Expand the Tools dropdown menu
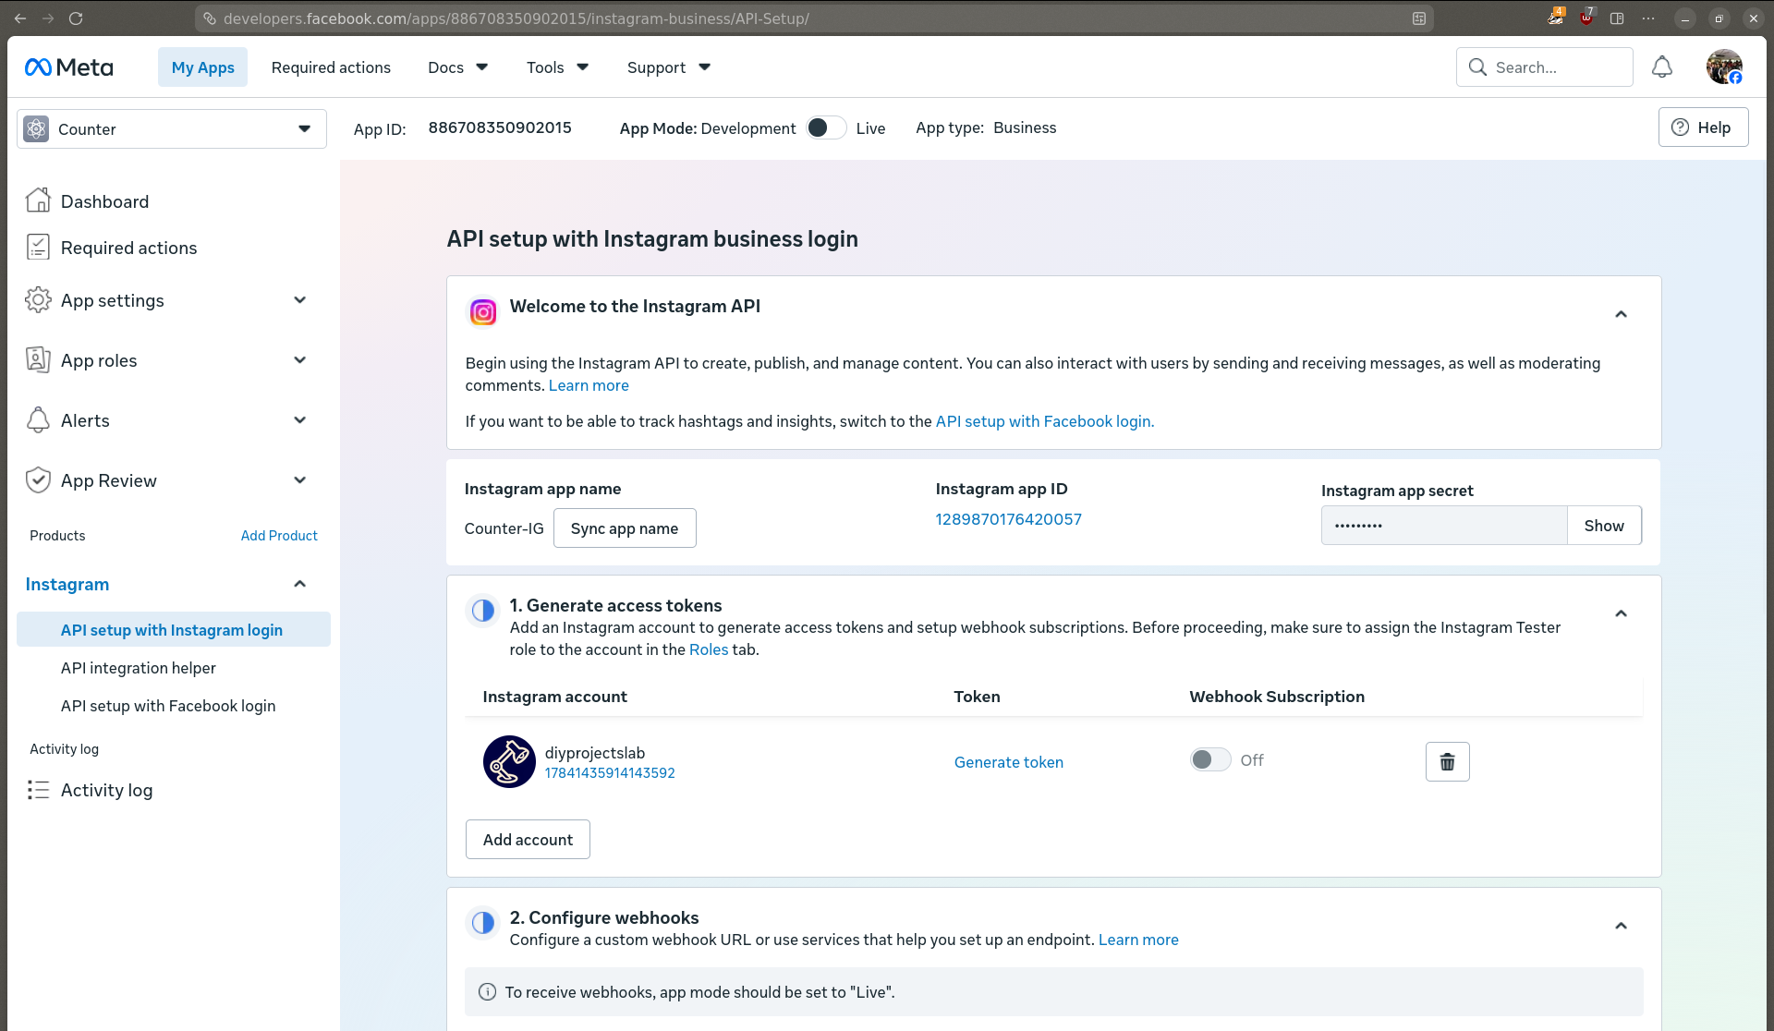 [558, 67]
